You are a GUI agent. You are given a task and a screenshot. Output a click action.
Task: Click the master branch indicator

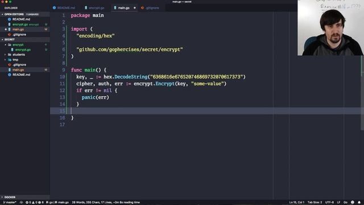[x=10, y=203]
